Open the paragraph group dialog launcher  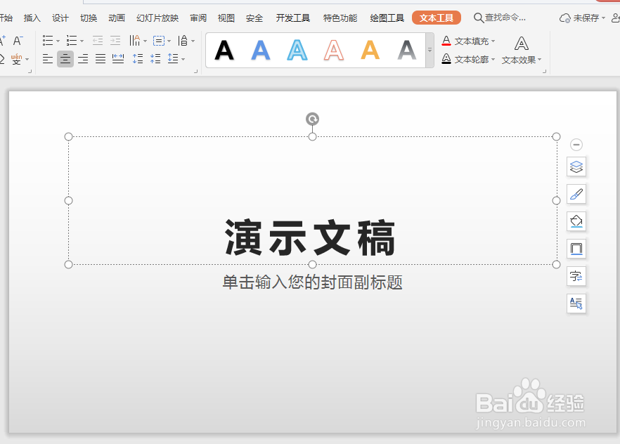coord(195,72)
